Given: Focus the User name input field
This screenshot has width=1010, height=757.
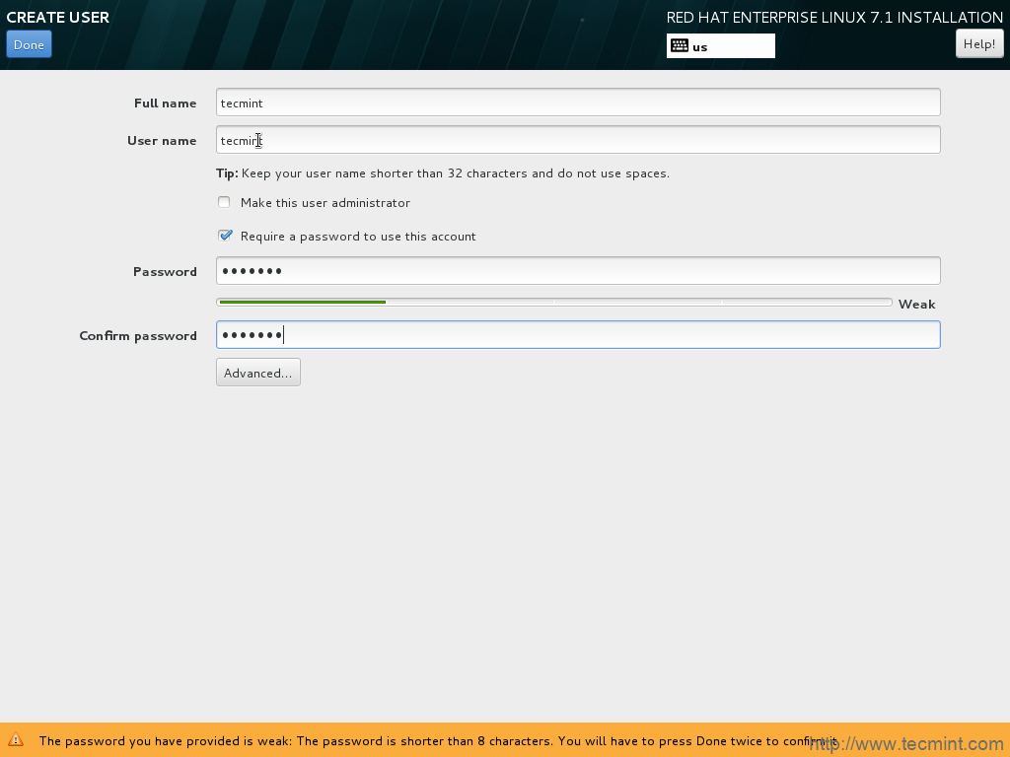Looking at the screenshot, I should click(x=578, y=140).
